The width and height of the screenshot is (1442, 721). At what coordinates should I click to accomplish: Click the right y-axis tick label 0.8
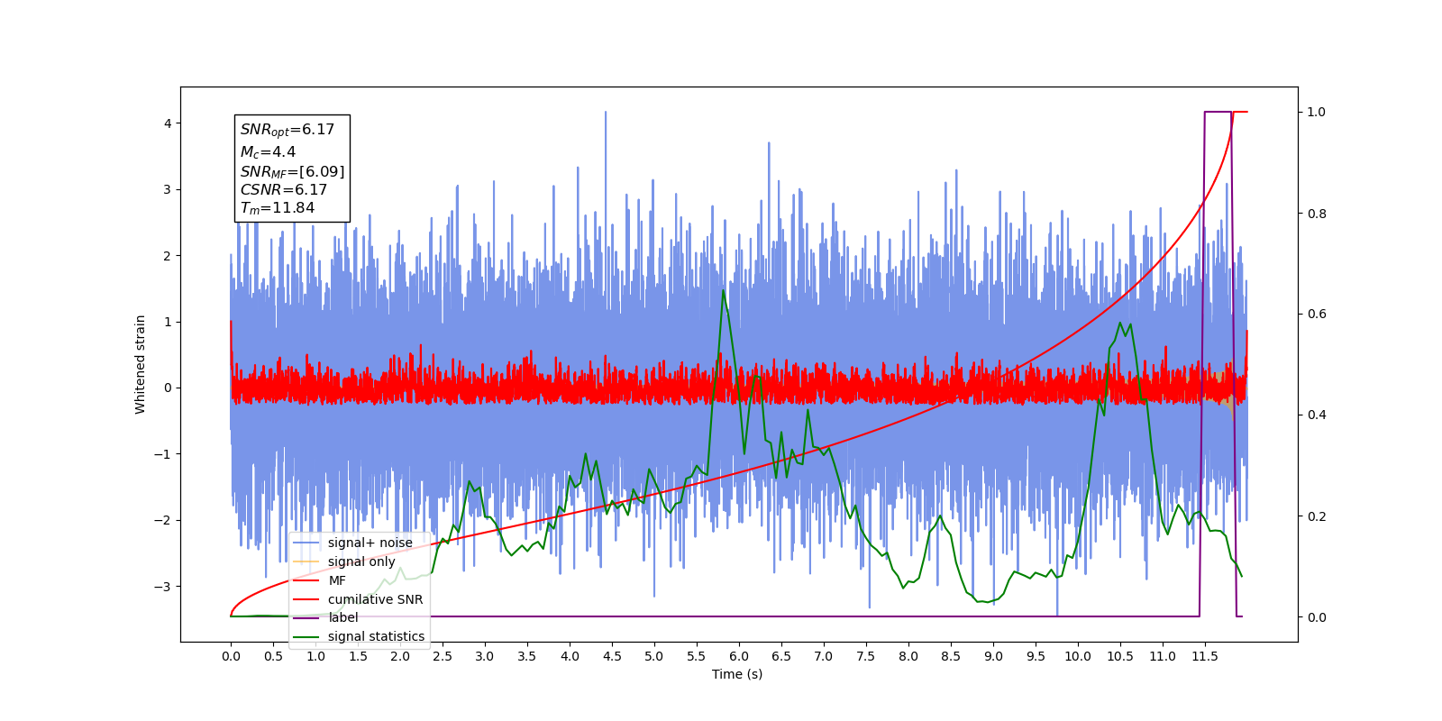point(1317,214)
